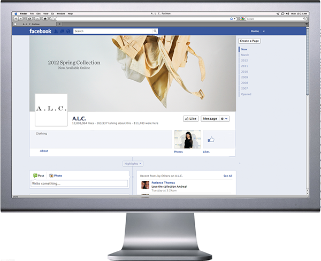321x261 pixels.
Task: Select the A.L.C. Fashion browser tab
Action: click(35, 24)
